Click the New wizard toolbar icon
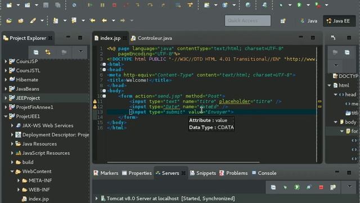The image size is (360, 203). [9, 5]
